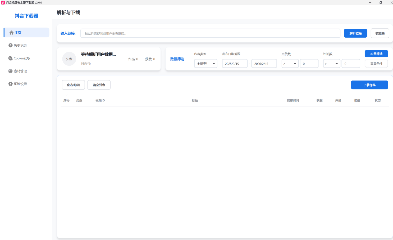The height and width of the screenshot is (240, 393).
Task: Click the 数据筛选 filter label icon area
Action: 177,59
